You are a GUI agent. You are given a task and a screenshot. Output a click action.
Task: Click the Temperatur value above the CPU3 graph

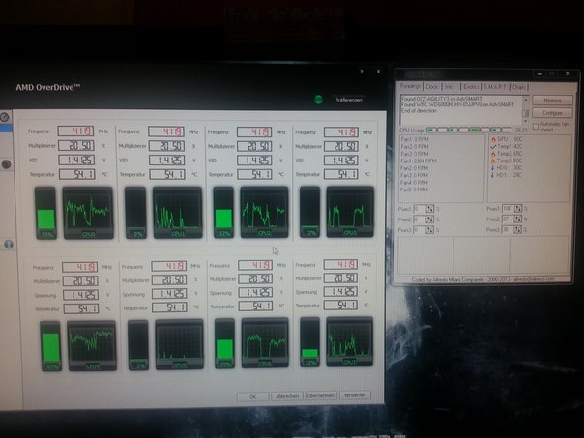point(340,174)
